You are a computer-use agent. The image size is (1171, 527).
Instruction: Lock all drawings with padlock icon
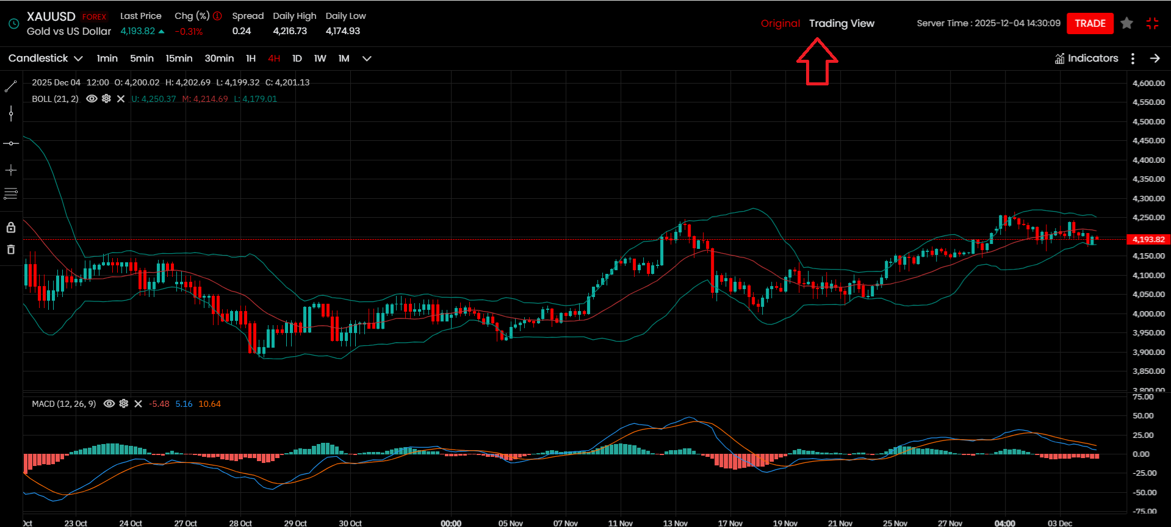tap(10, 228)
